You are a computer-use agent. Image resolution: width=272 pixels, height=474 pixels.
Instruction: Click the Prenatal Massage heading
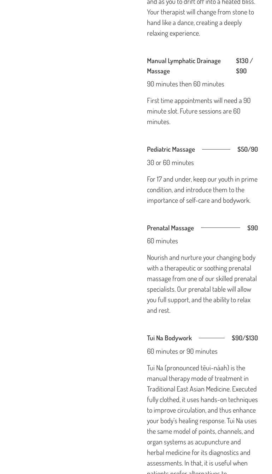(170, 228)
